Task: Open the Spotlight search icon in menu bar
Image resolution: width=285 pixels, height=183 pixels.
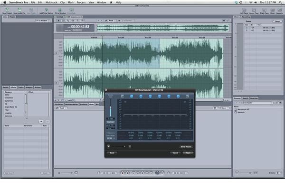Action: pyautogui.click(x=280, y=2)
